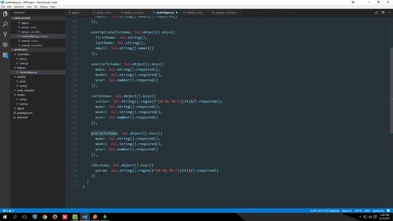The width and height of the screenshot is (393, 221).
Task: Open the File menu
Action: [x=3, y=7]
